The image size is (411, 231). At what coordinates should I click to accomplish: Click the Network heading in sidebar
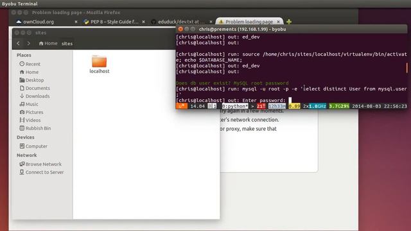pos(27,155)
